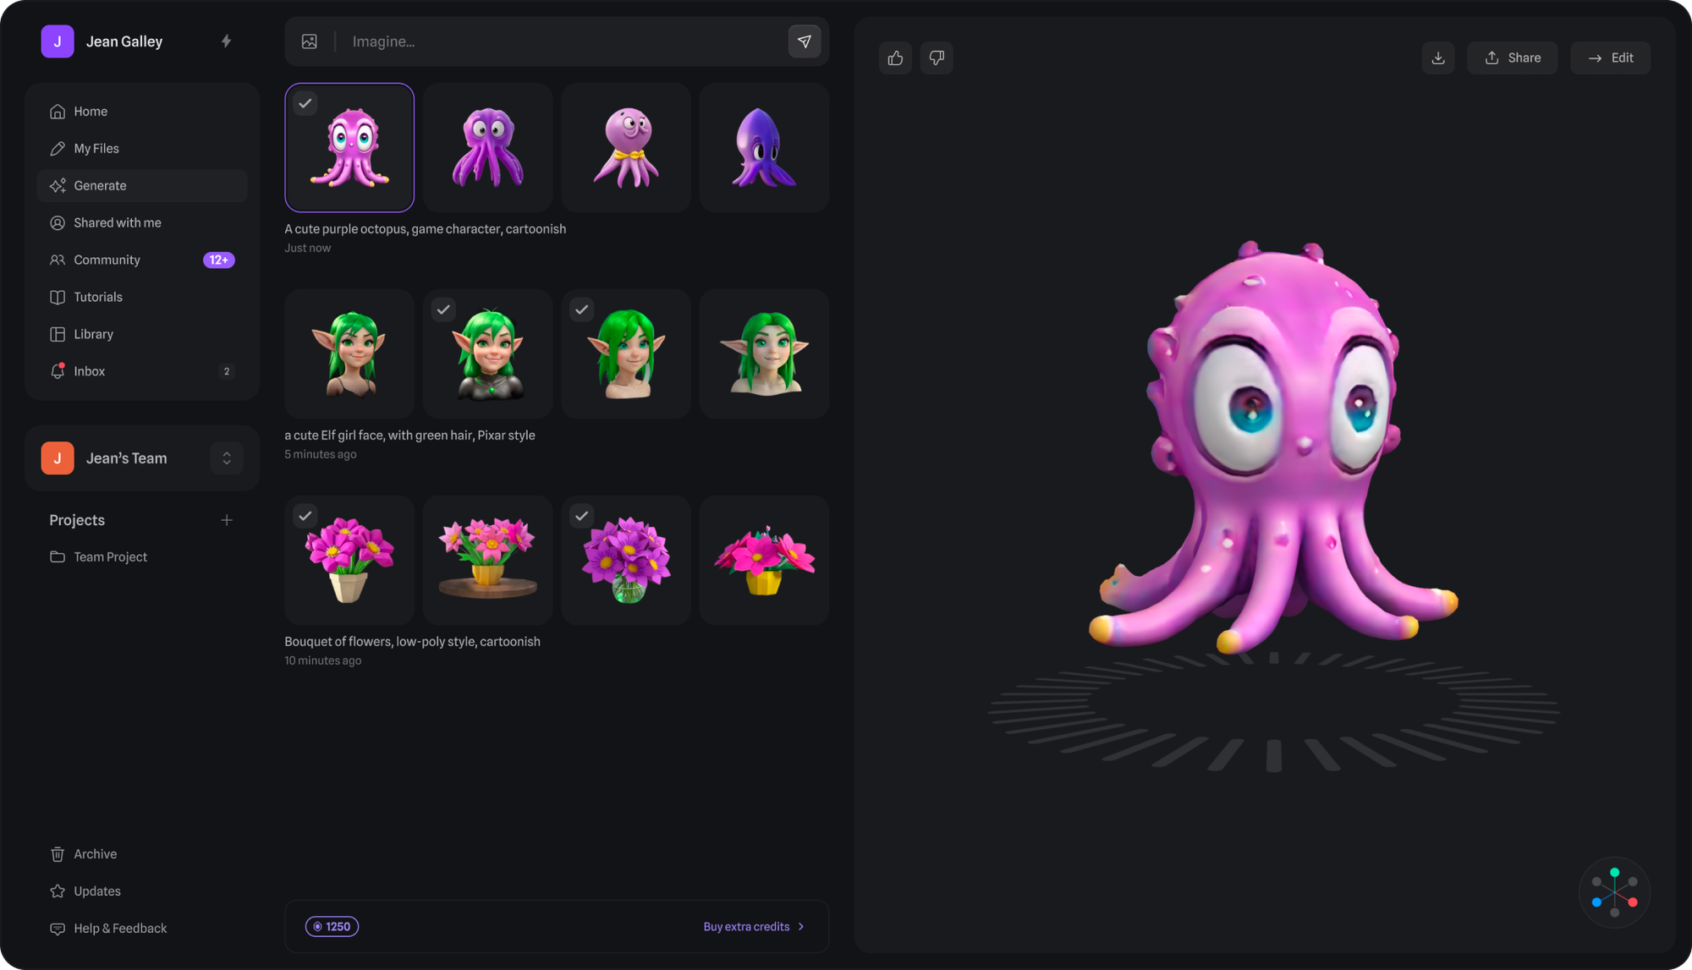Click the 3D orientation axis gizmo

(1614, 892)
